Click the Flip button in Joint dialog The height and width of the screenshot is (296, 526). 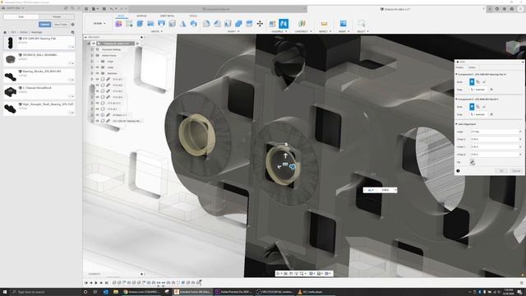(472, 163)
